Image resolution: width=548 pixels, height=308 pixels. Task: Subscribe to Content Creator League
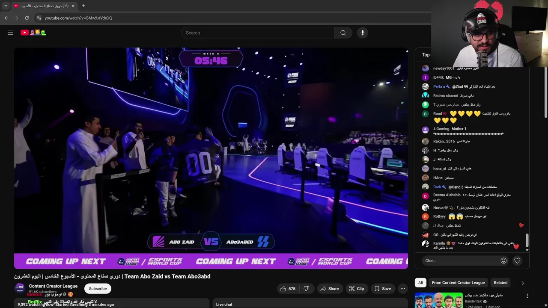pyautogui.click(x=98, y=289)
